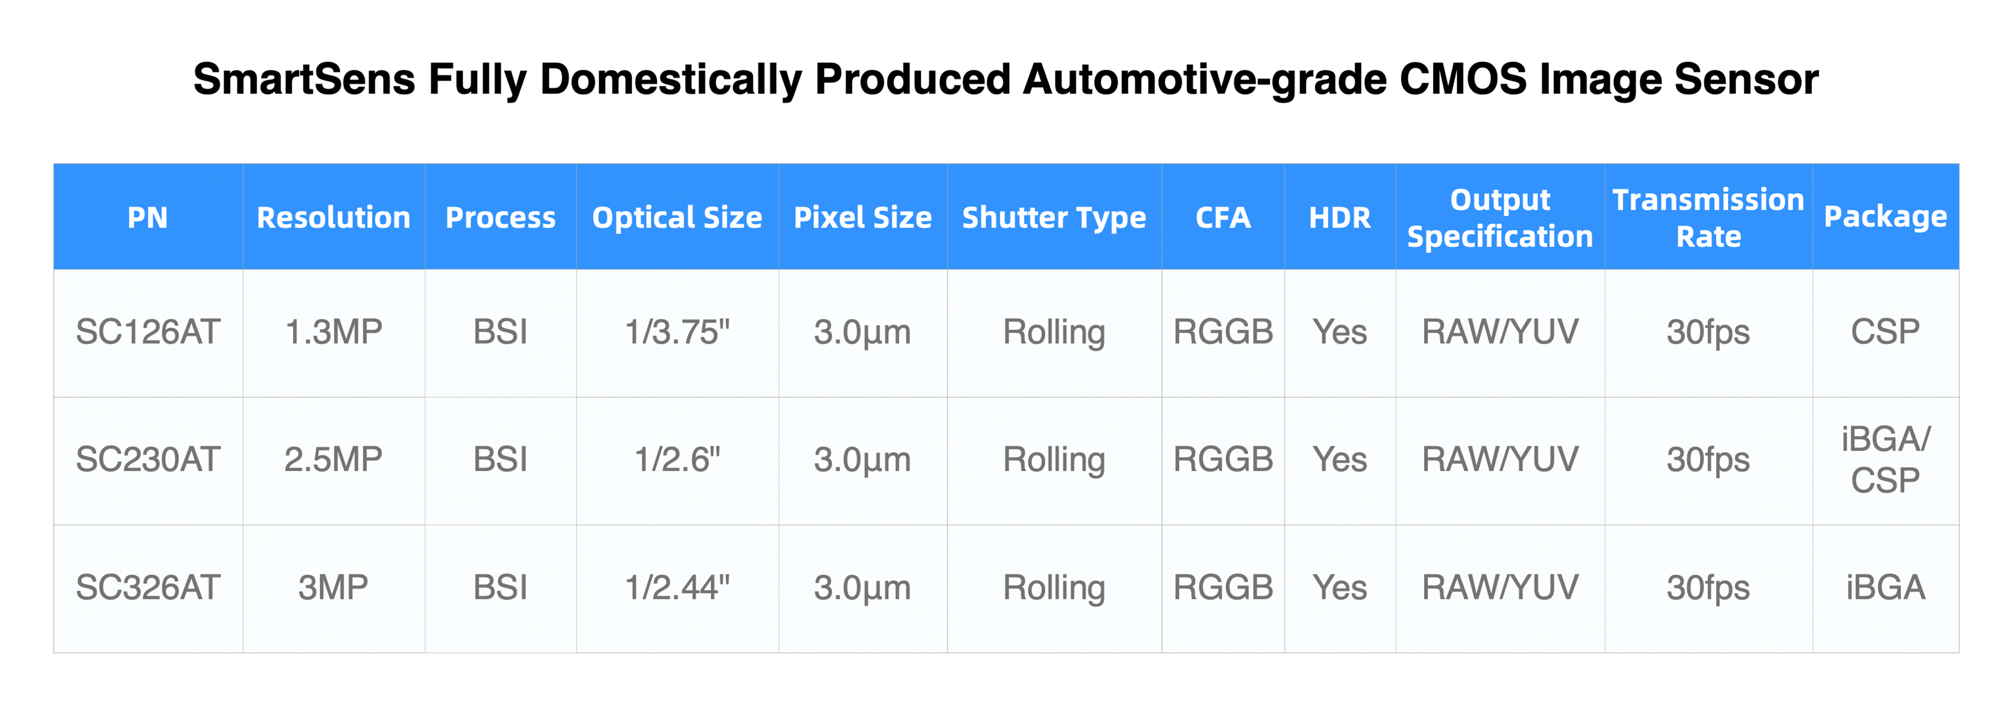The height and width of the screenshot is (719, 2013).
Task: Select the HDR header cell
Action: [x=1339, y=217]
